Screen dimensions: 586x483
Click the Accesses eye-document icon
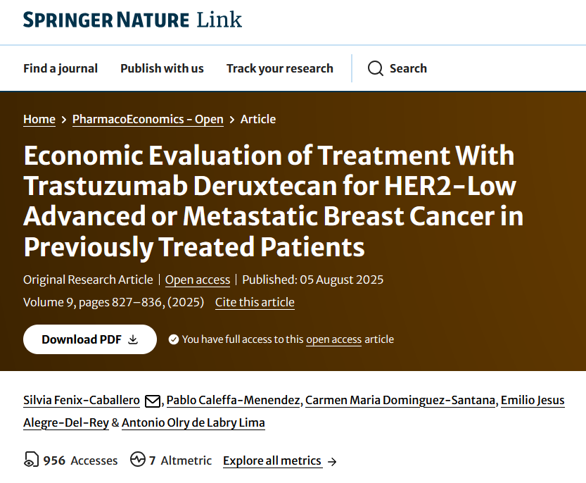pyautogui.click(x=31, y=460)
